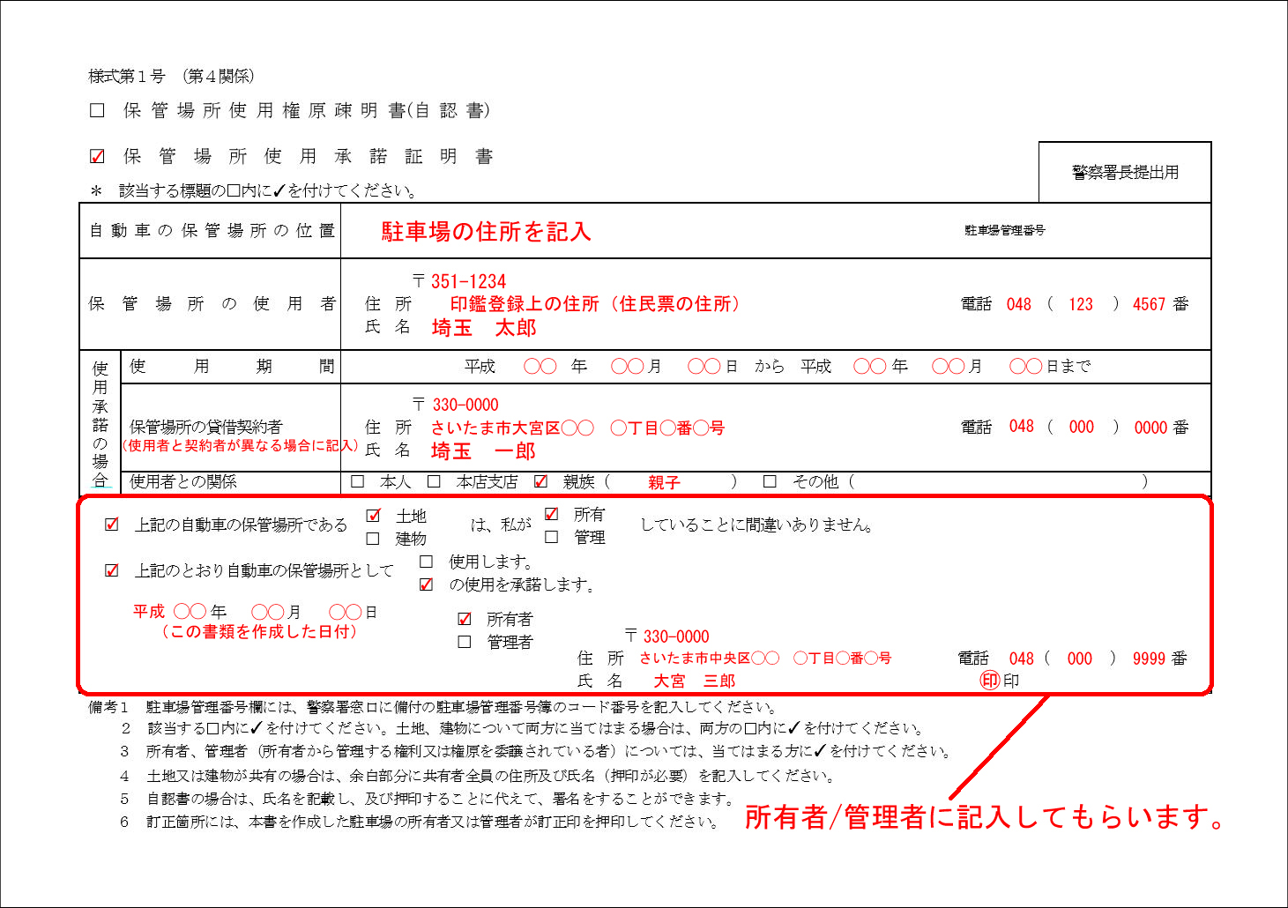Toggle the 土地 checkbox
The width and height of the screenshot is (1288, 908).
coord(374,516)
